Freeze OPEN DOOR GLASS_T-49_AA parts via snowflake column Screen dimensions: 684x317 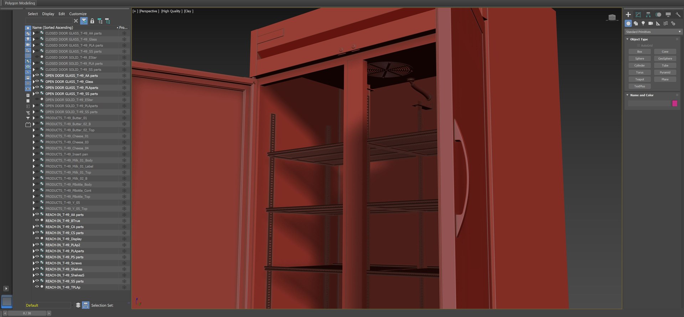tap(124, 75)
